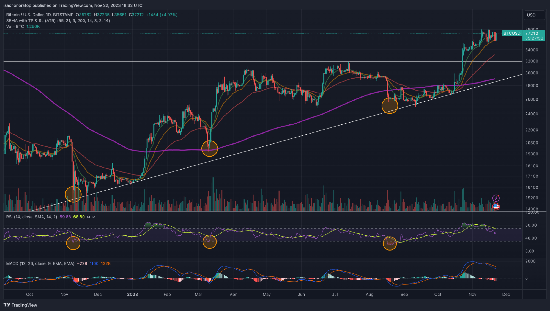This screenshot has height=311, width=550.
Task: Select the orange circle on the August RSI low
Action: pos(390,243)
